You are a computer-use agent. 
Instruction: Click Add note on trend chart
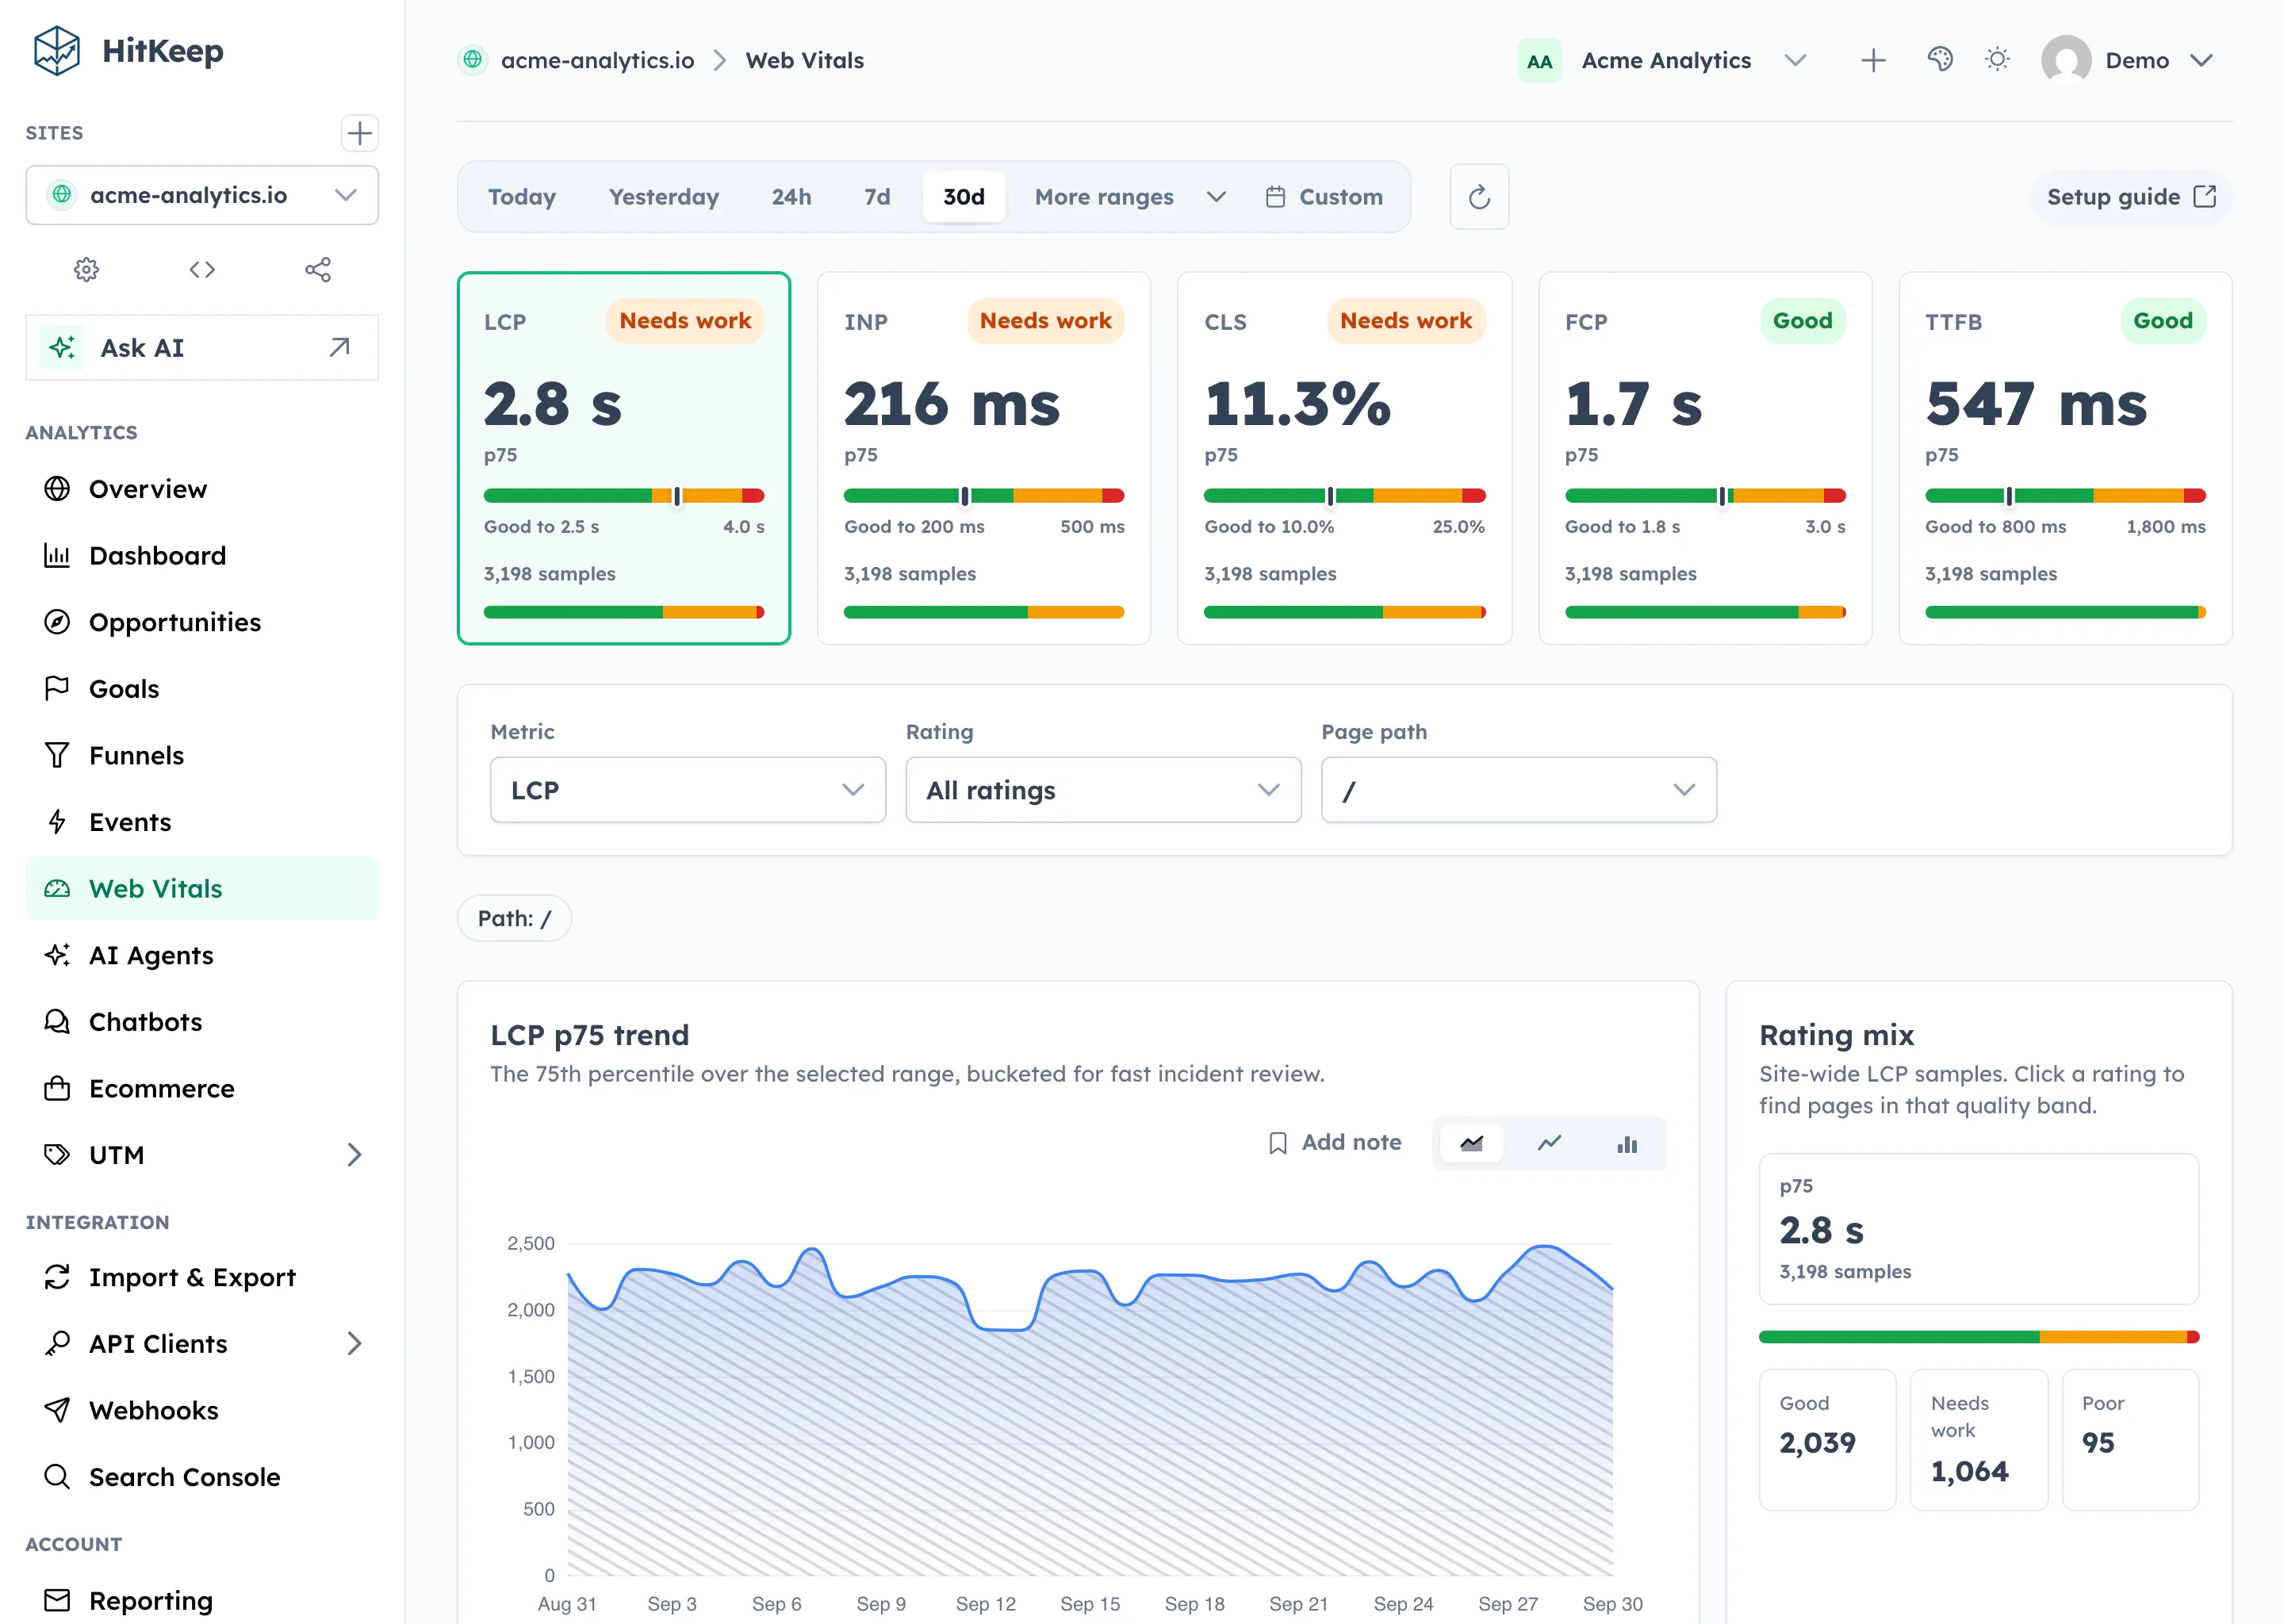tap(1335, 1143)
